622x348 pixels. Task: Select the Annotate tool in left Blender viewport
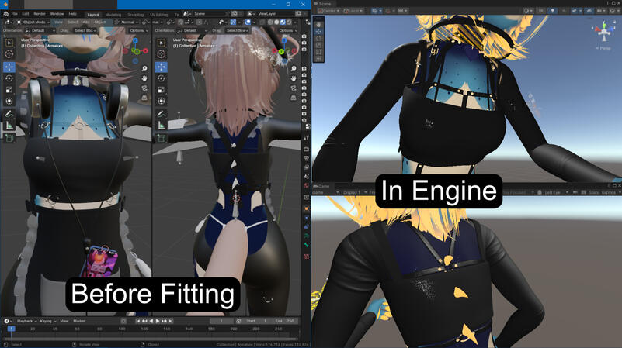[9, 115]
